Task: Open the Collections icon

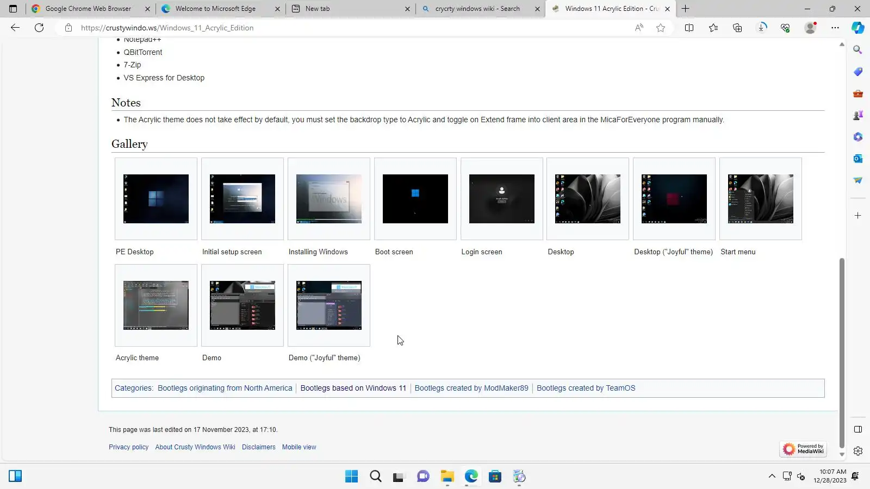Action: pyautogui.click(x=737, y=28)
